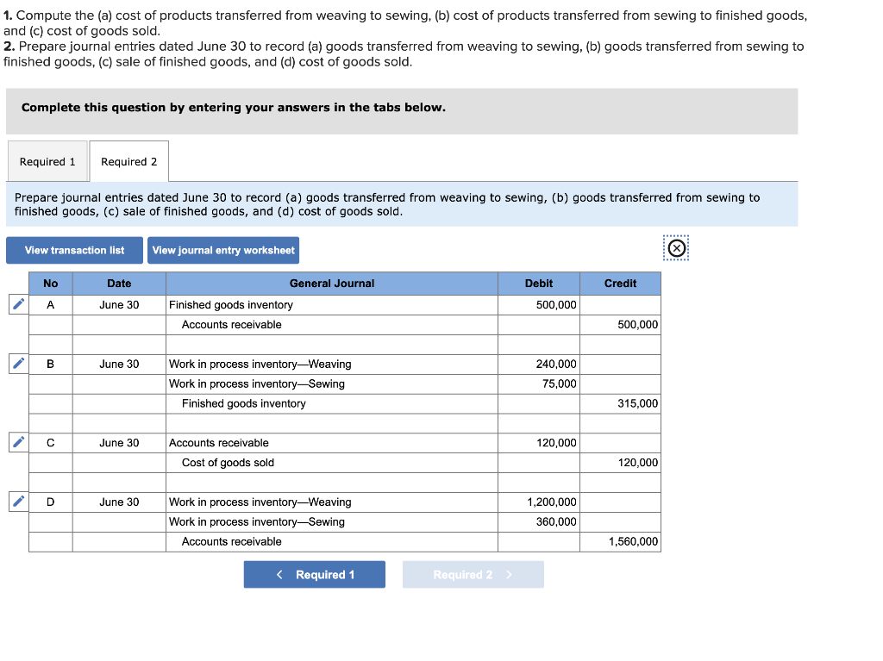Click the 75,000 debit amount
This screenshot has width=883, height=661.
point(539,384)
